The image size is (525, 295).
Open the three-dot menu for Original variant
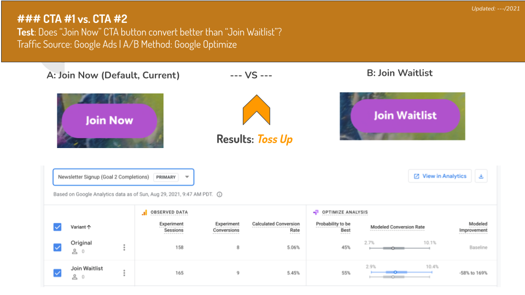coord(124,247)
